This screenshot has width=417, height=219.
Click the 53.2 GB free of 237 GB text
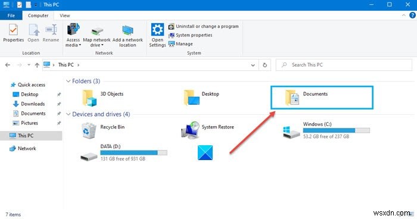(x=326, y=136)
